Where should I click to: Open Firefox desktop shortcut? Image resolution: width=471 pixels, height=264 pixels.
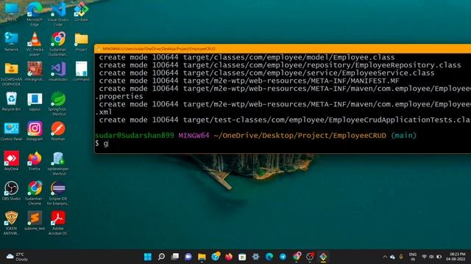(x=35, y=161)
